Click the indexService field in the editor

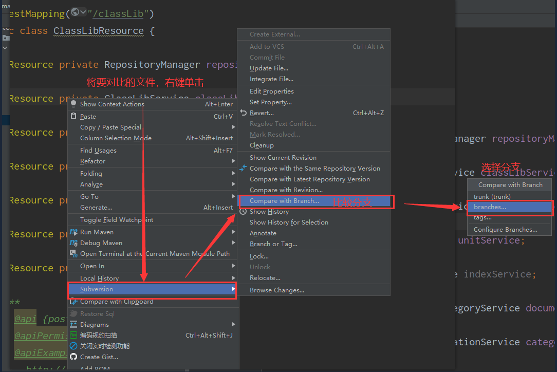497,274
